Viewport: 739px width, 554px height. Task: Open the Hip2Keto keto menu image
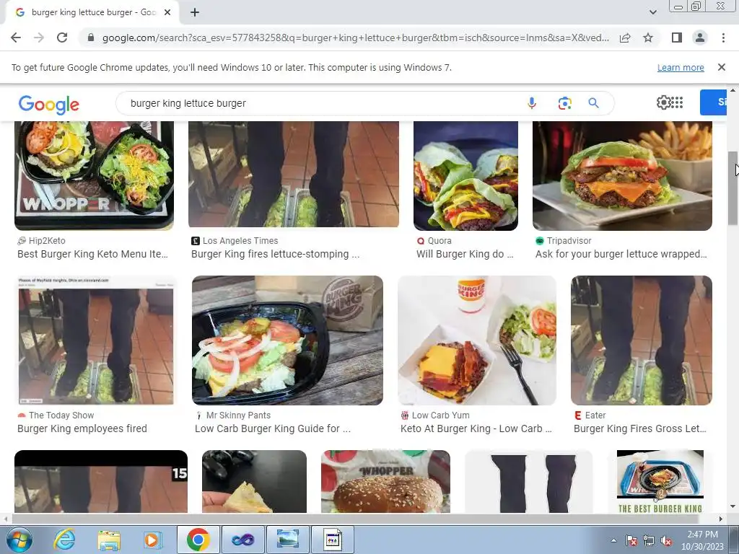click(94, 176)
